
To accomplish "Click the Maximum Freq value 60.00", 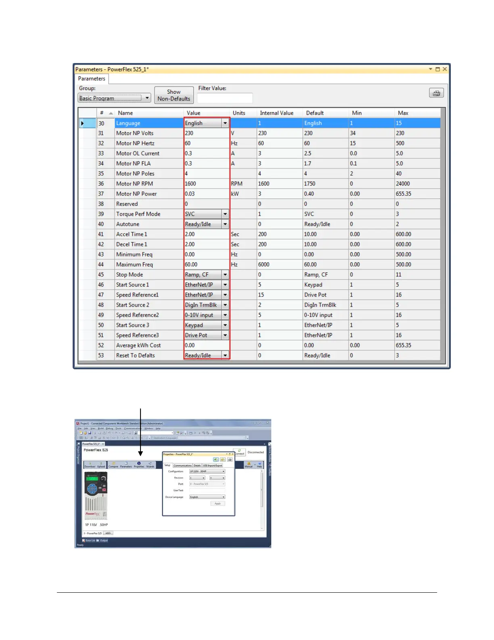I will [207, 265].
